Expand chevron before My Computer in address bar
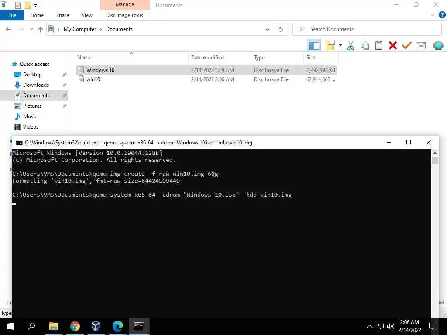The image size is (447, 335). click(58, 29)
